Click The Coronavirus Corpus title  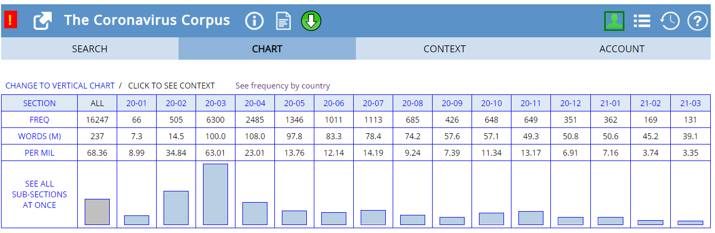coord(147,20)
